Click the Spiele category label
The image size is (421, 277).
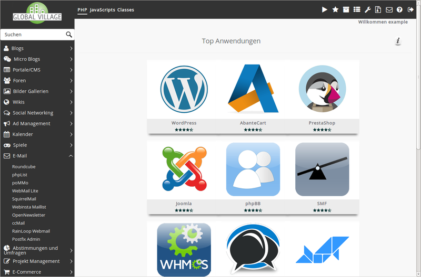(x=20, y=145)
